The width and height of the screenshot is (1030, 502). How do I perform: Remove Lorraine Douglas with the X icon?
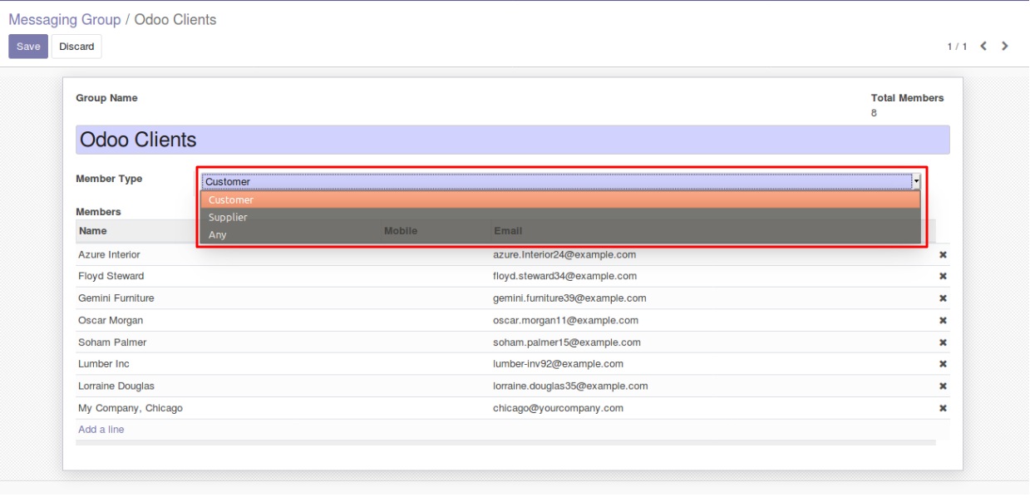point(943,386)
